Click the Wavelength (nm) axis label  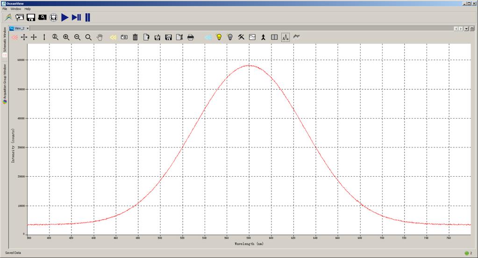pyautogui.click(x=249, y=244)
